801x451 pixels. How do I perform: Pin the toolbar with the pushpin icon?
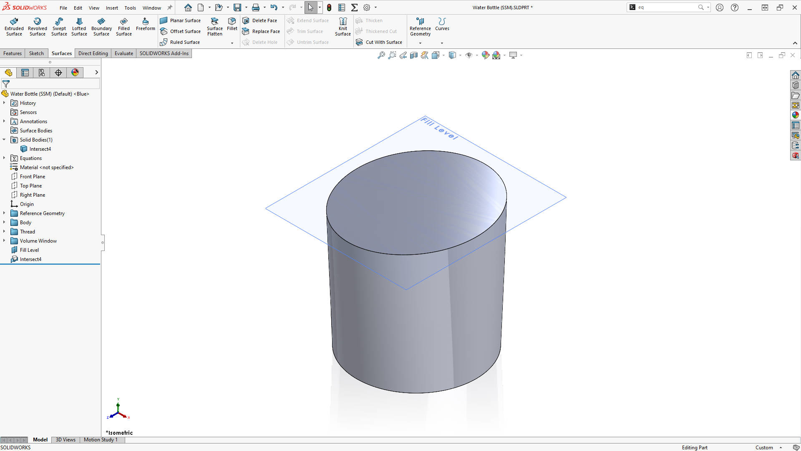(169, 7)
